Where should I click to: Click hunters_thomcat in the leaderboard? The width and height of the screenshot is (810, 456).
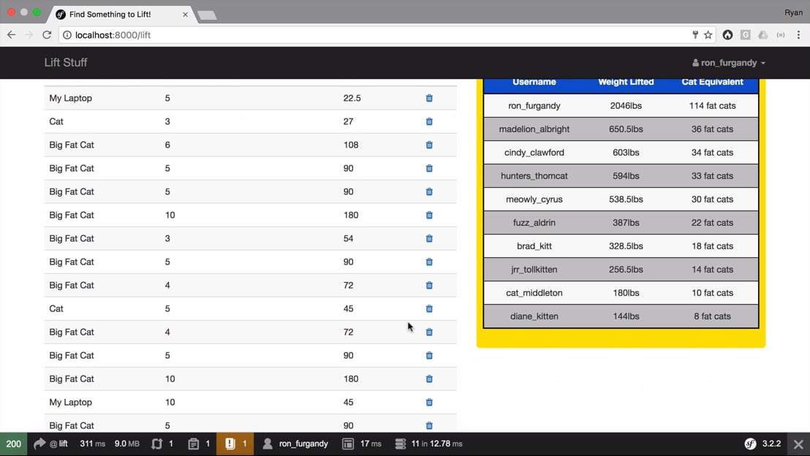(x=534, y=176)
